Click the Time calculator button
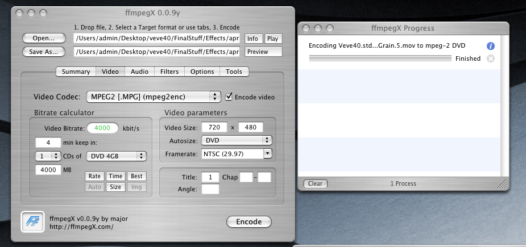Viewport: 526px width, 247px height. click(115, 176)
